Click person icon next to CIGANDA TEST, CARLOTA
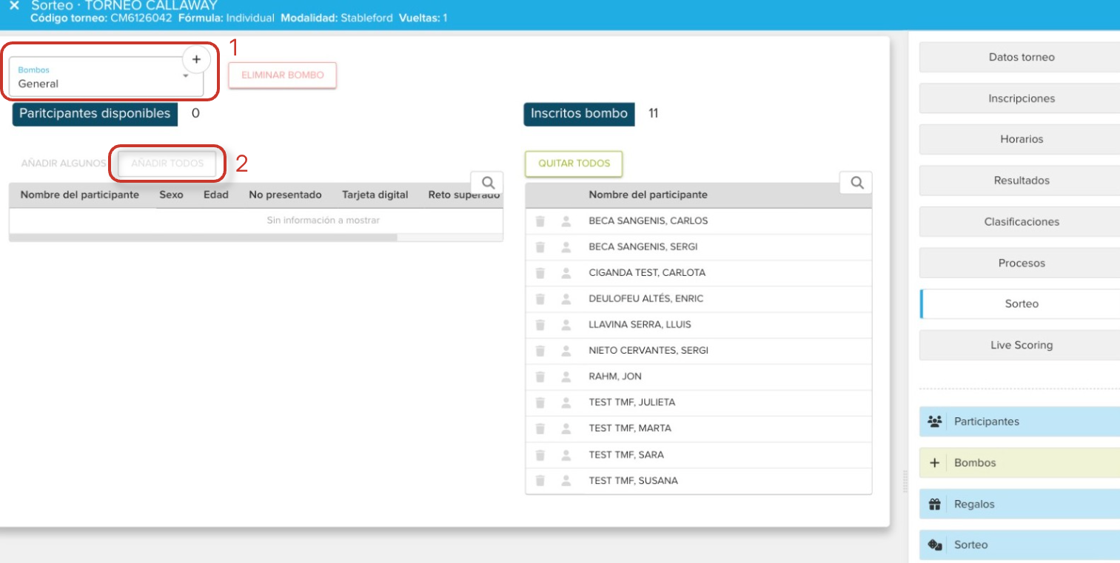 [566, 273]
